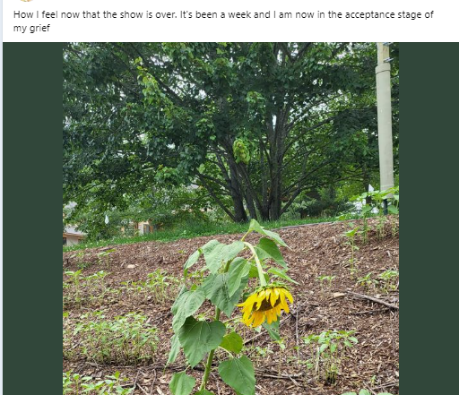This screenshot has width=459, height=395.
Task: Click the concrete utility pole in photo
Action: (385, 116)
